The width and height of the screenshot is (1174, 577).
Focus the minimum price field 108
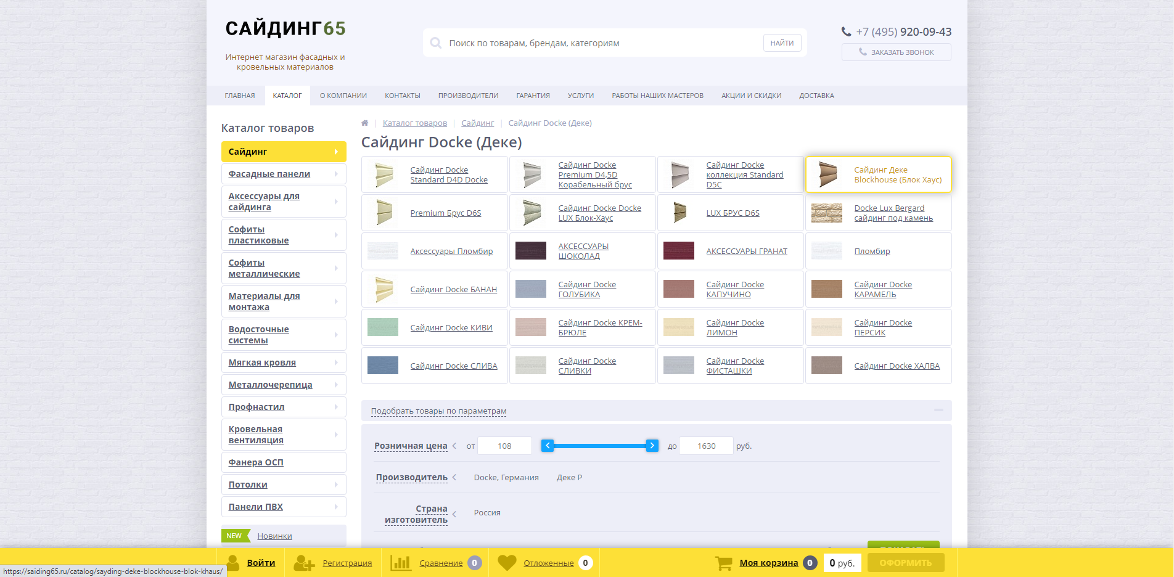(504, 446)
